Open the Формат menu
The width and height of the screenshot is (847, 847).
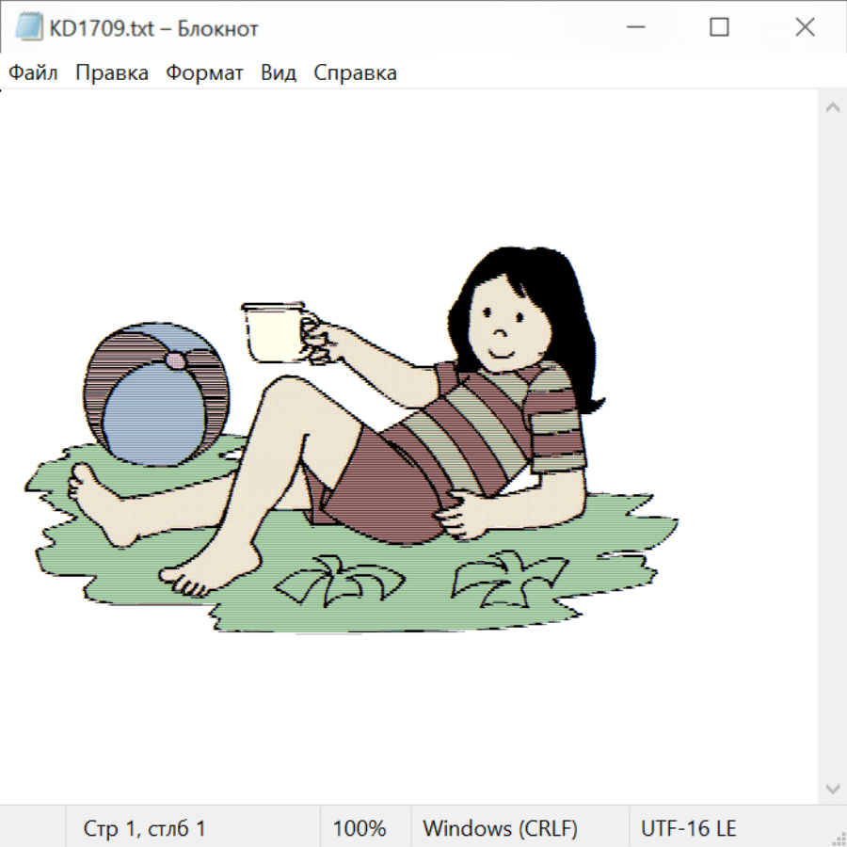(x=204, y=73)
